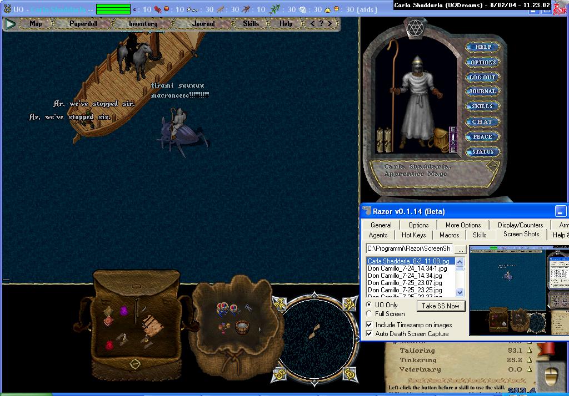This screenshot has height=396, width=569.
Task: Select the helmet on the paperdoll figure
Action: [x=417, y=65]
